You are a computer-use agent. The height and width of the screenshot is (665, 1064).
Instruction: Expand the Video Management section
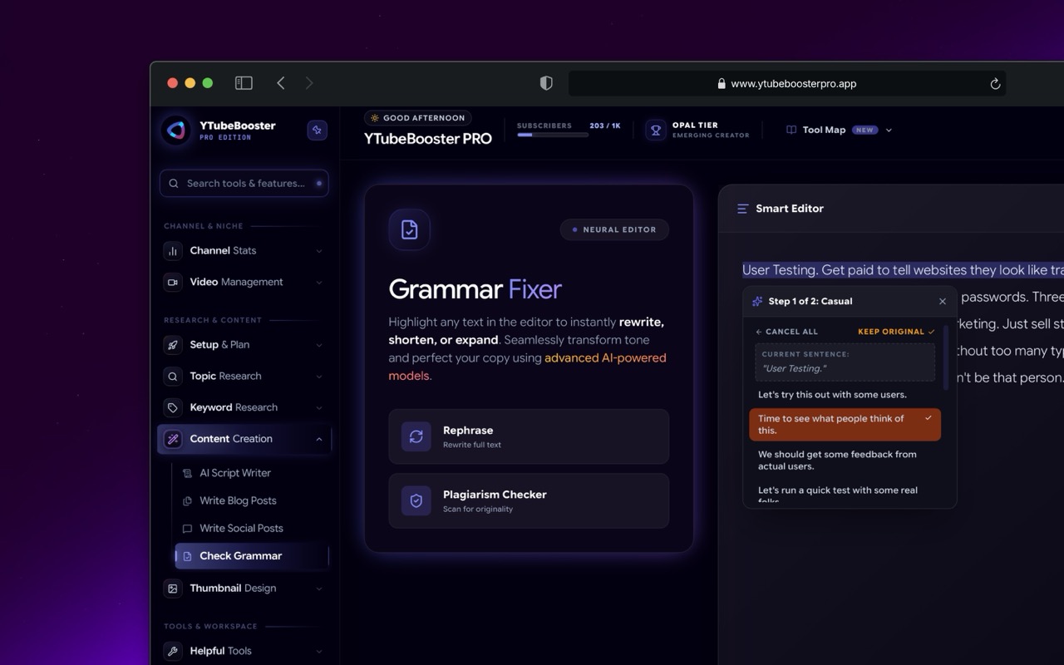pyautogui.click(x=319, y=283)
